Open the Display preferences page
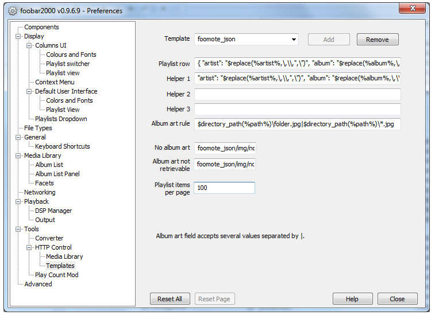435x315 pixels. point(34,36)
